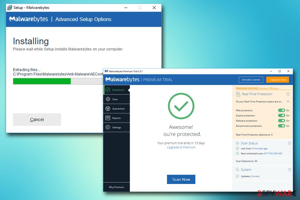Click Malwarebytes logo in Premium Trial header

point(122,79)
